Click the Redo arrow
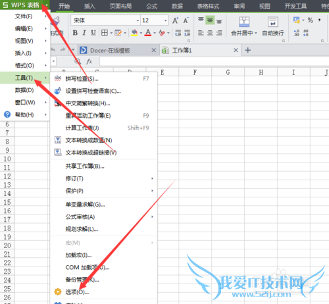 pyautogui.click(x=63, y=50)
